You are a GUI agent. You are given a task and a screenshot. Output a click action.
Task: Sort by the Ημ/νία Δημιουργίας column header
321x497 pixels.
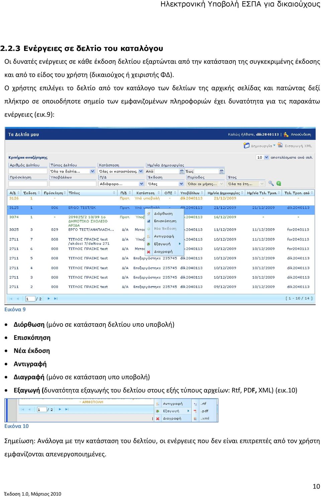pos(225,193)
